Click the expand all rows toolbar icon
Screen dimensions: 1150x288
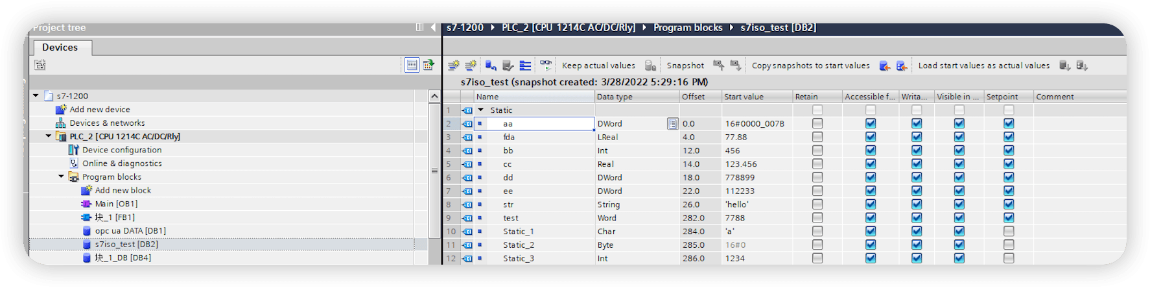click(525, 66)
